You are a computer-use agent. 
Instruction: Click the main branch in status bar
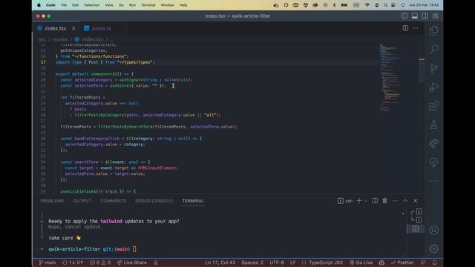click(x=47, y=263)
